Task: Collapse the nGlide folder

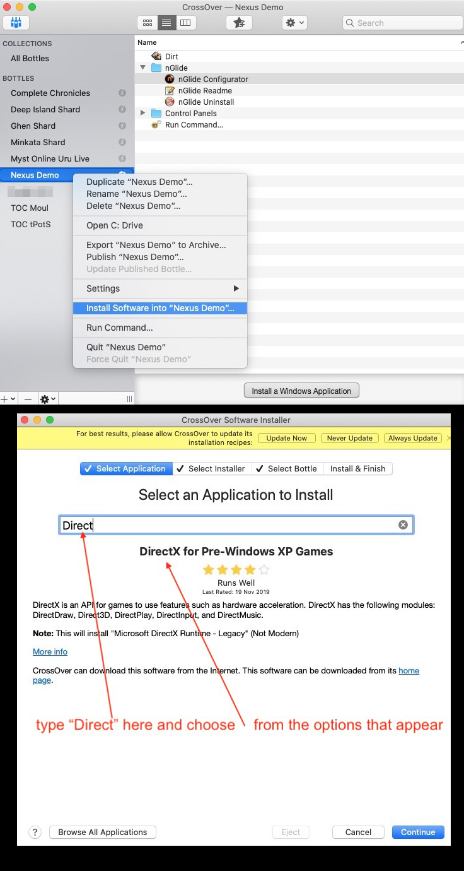Action: click(143, 68)
